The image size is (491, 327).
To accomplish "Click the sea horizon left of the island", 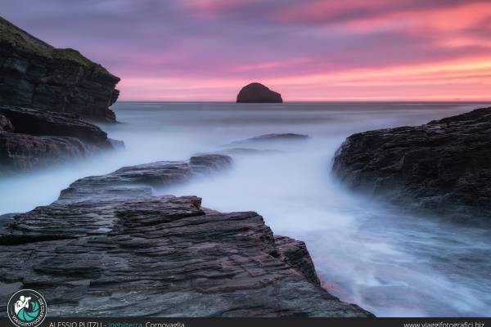I will click(180, 102).
